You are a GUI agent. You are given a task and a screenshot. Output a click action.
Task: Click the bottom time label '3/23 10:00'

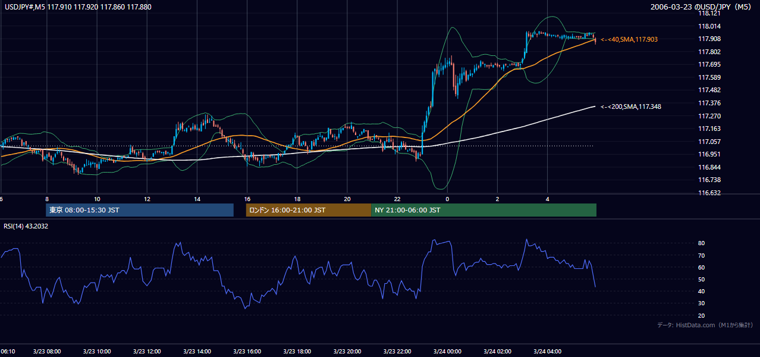coord(97,352)
